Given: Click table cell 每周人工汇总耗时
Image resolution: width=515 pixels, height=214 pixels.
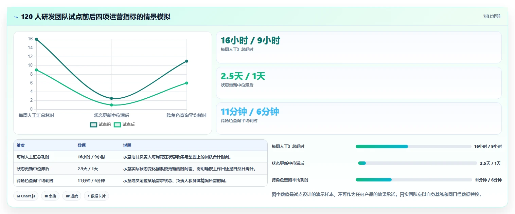Looking at the screenshot, I should [33, 157].
